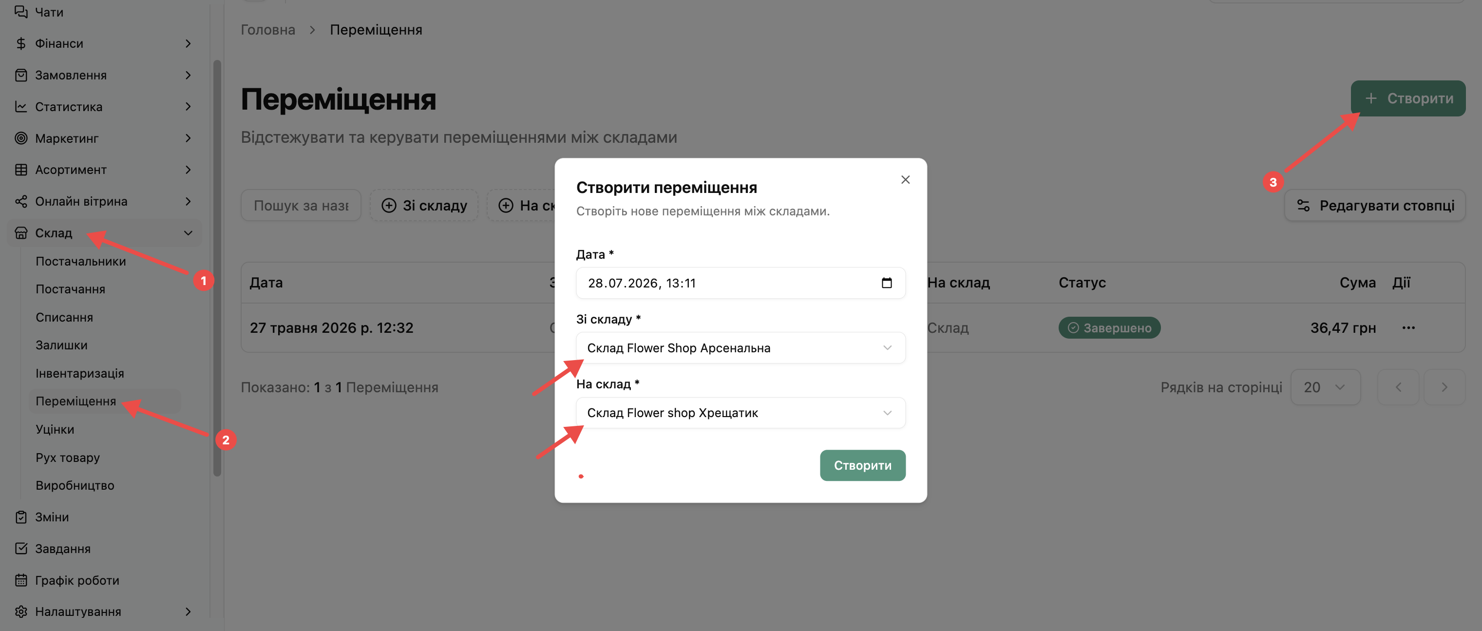The width and height of the screenshot is (1482, 631).
Task: Click the Переміщення breadcrumb item
Action: [x=376, y=30]
